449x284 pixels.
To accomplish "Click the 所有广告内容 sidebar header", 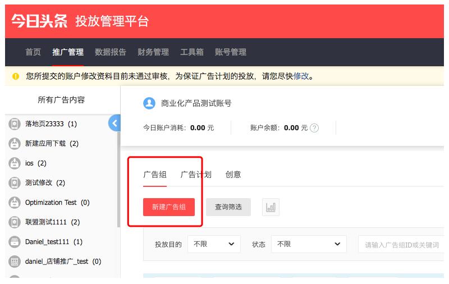I will (61, 100).
